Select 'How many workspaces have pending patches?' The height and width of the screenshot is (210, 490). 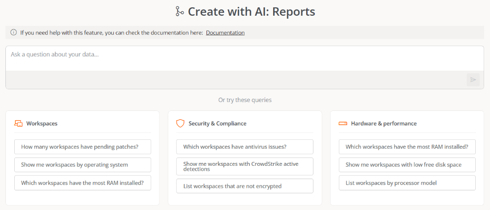click(x=82, y=147)
